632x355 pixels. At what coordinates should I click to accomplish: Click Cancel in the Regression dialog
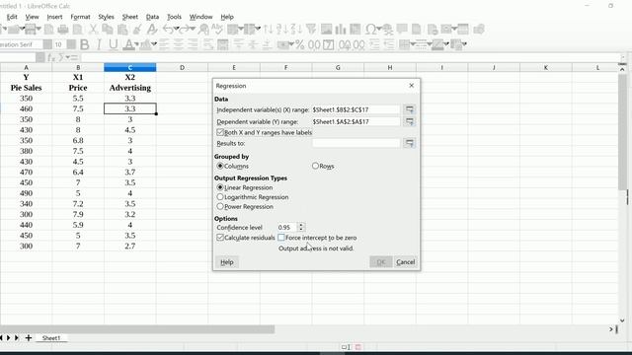[x=406, y=262]
